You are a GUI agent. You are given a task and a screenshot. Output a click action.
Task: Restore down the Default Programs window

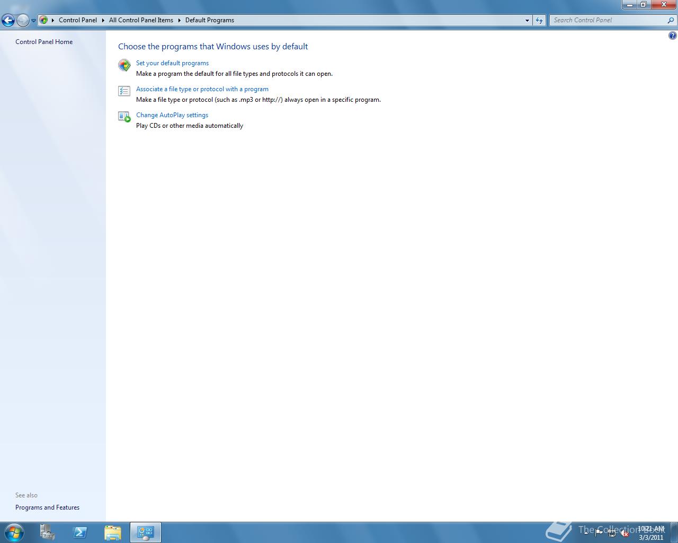[643, 4]
